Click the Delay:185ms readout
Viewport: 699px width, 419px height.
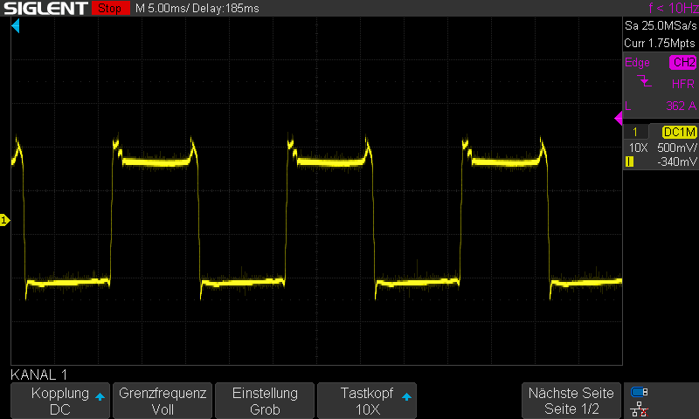pos(225,9)
